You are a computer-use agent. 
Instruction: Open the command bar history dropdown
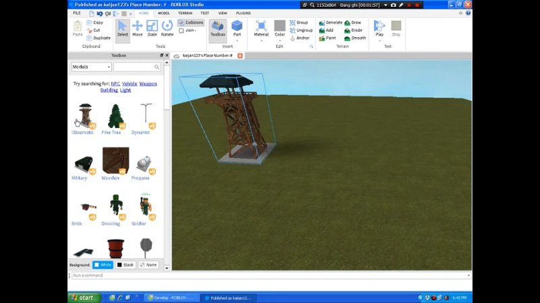pyautogui.click(x=468, y=275)
